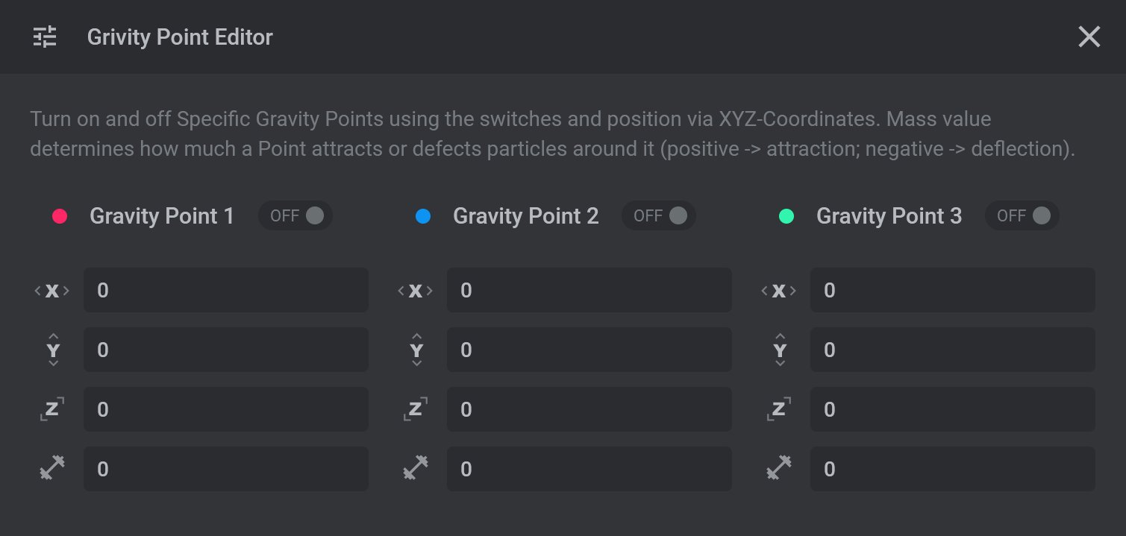Screen dimensions: 1126x536
Task: Click Gravity Point 1 X axis icon
Action: click(52, 291)
